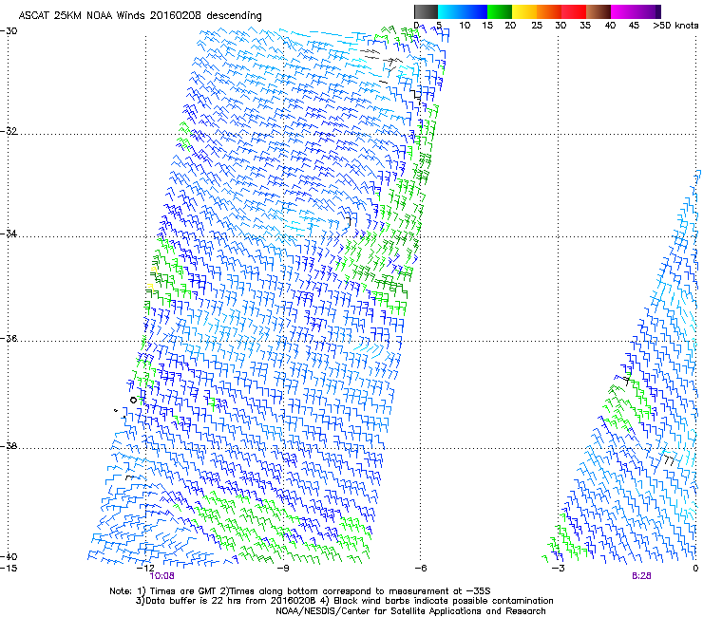This screenshot has height=617, width=703.
Task: Click the '-15' longitude axis label
Action: pos(9,569)
